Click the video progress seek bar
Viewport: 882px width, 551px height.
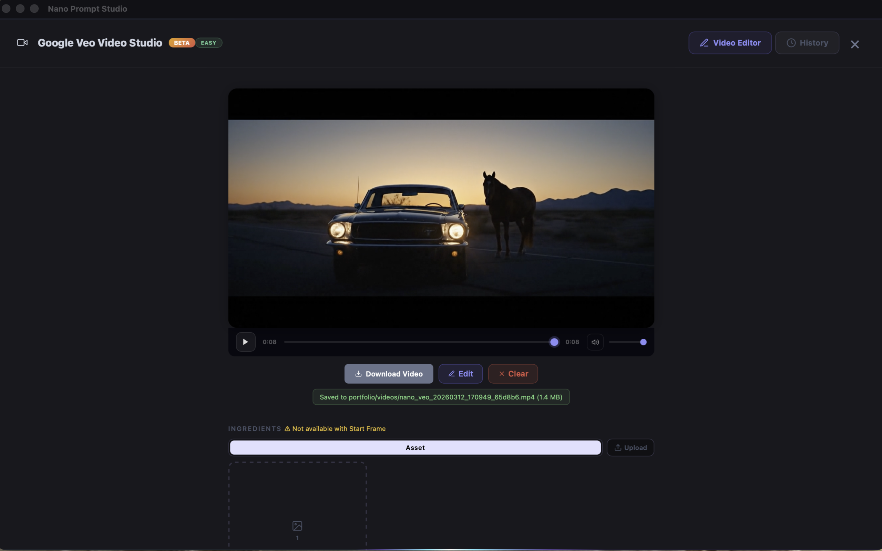point(419,342)
